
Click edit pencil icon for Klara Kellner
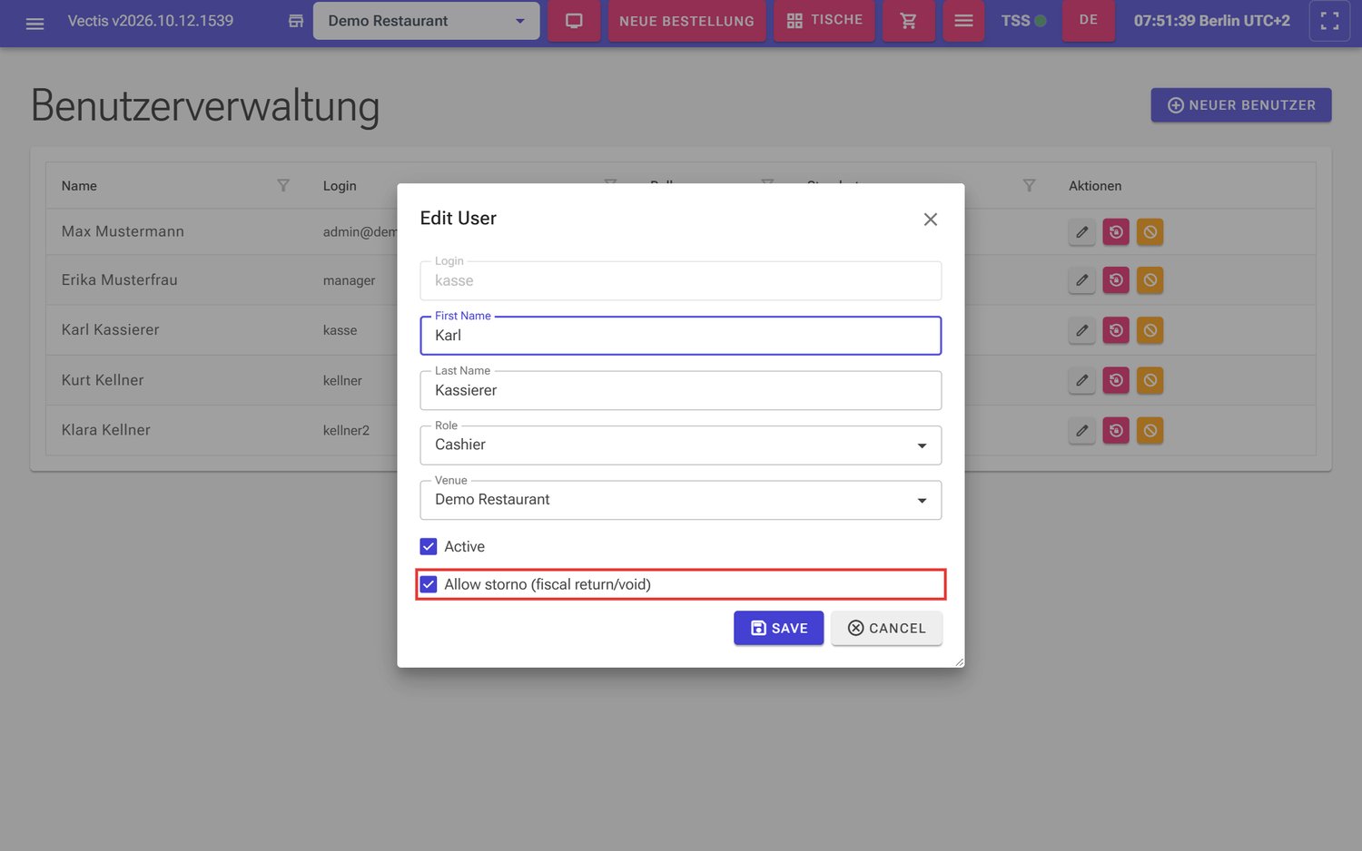1081,430
